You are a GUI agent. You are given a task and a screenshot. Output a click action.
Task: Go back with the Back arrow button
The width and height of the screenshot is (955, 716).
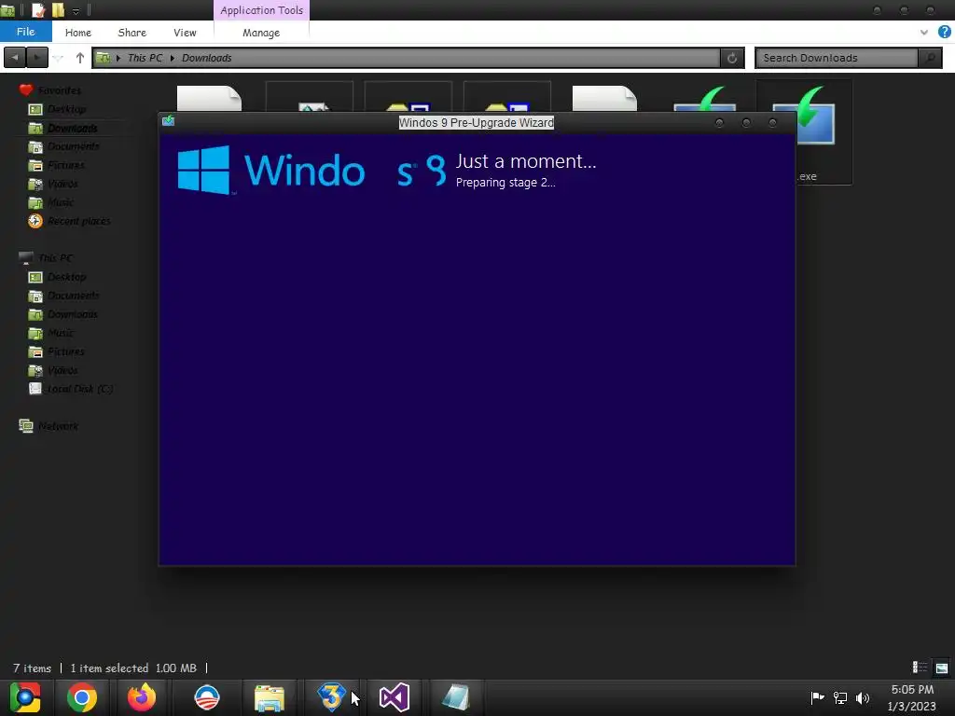point(15,58)
